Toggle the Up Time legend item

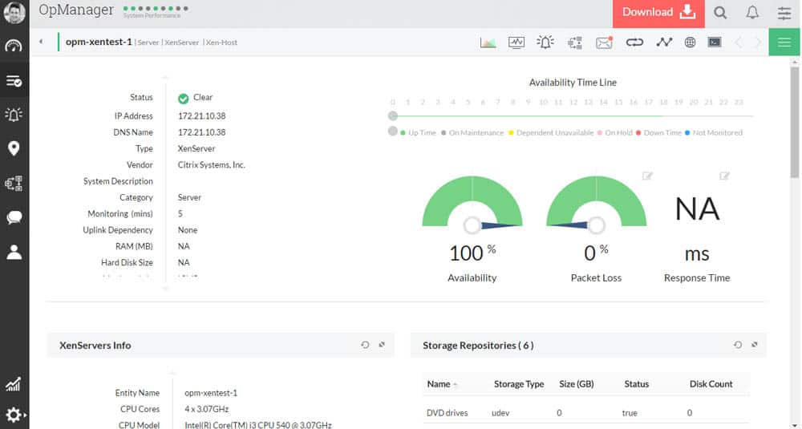pyautogui.click(x=419, y=133)
